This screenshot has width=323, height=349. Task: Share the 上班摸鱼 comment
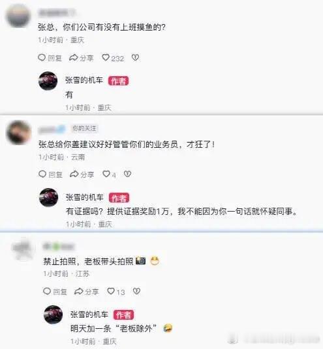81,58
